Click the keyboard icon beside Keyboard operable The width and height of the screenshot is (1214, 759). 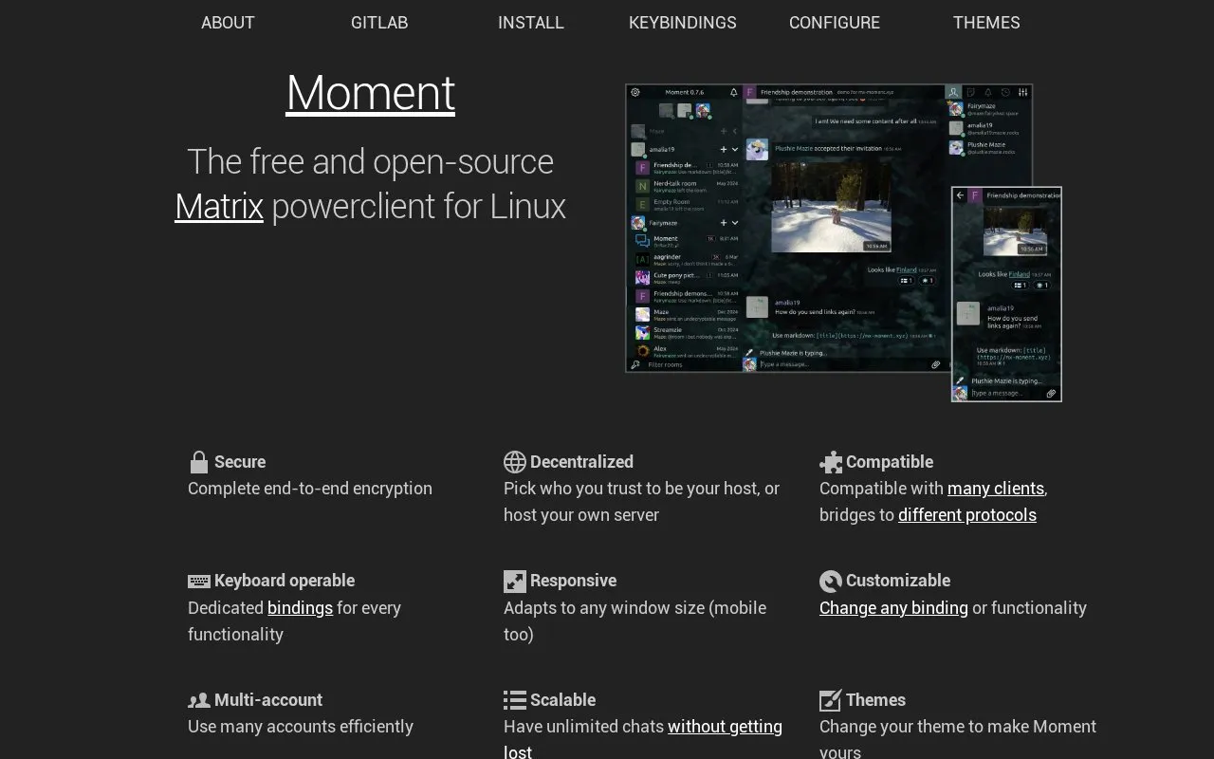tap(199, 582)
